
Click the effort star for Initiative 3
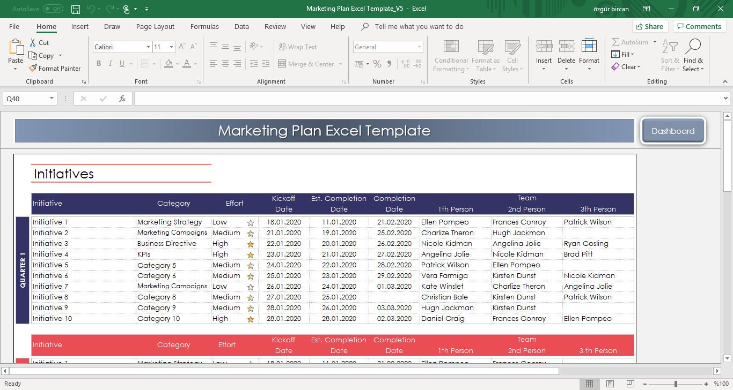click(x=250, y=243)
